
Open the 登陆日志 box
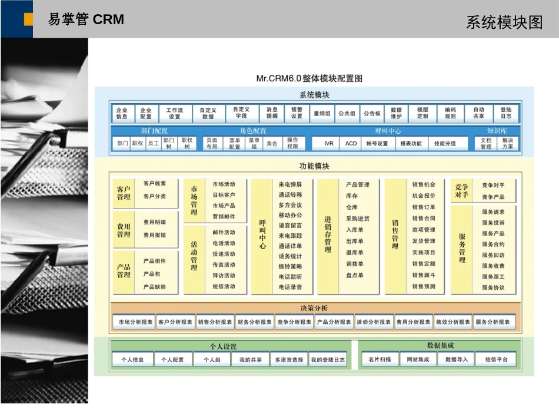point(506,114)
